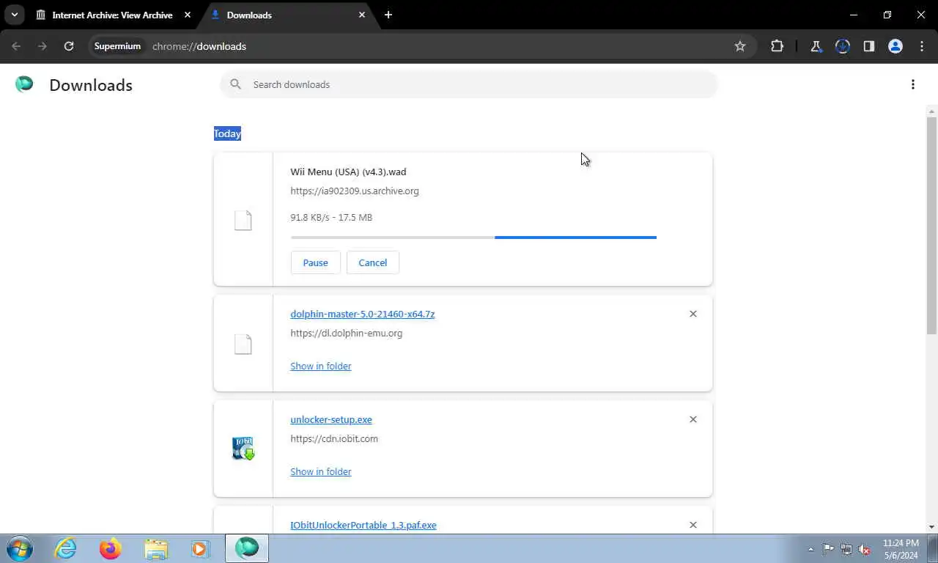Screen dimensions: 938x563
Task: Reload the downloads page
Action: [x=69, y=46]
